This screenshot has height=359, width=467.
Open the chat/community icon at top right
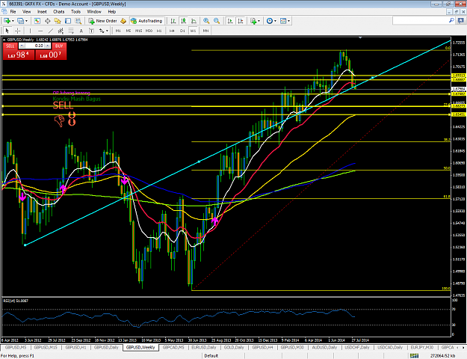460,20
